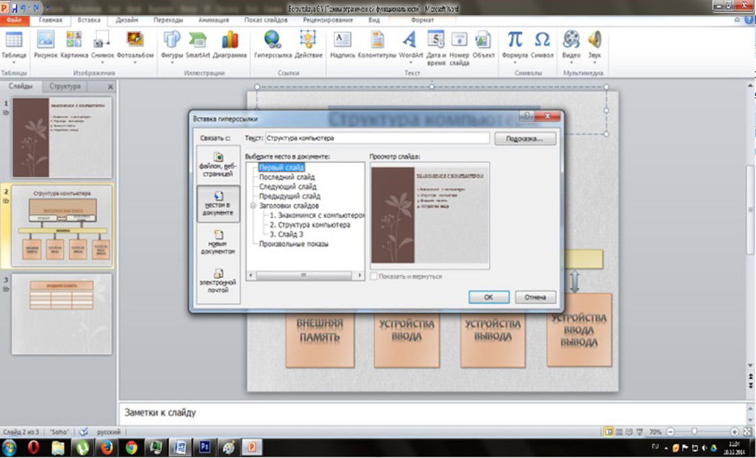Viewport: 756px width, 458px height.
Task: Switch to the Дизайн ribbon tab
Action: (126, 20)
